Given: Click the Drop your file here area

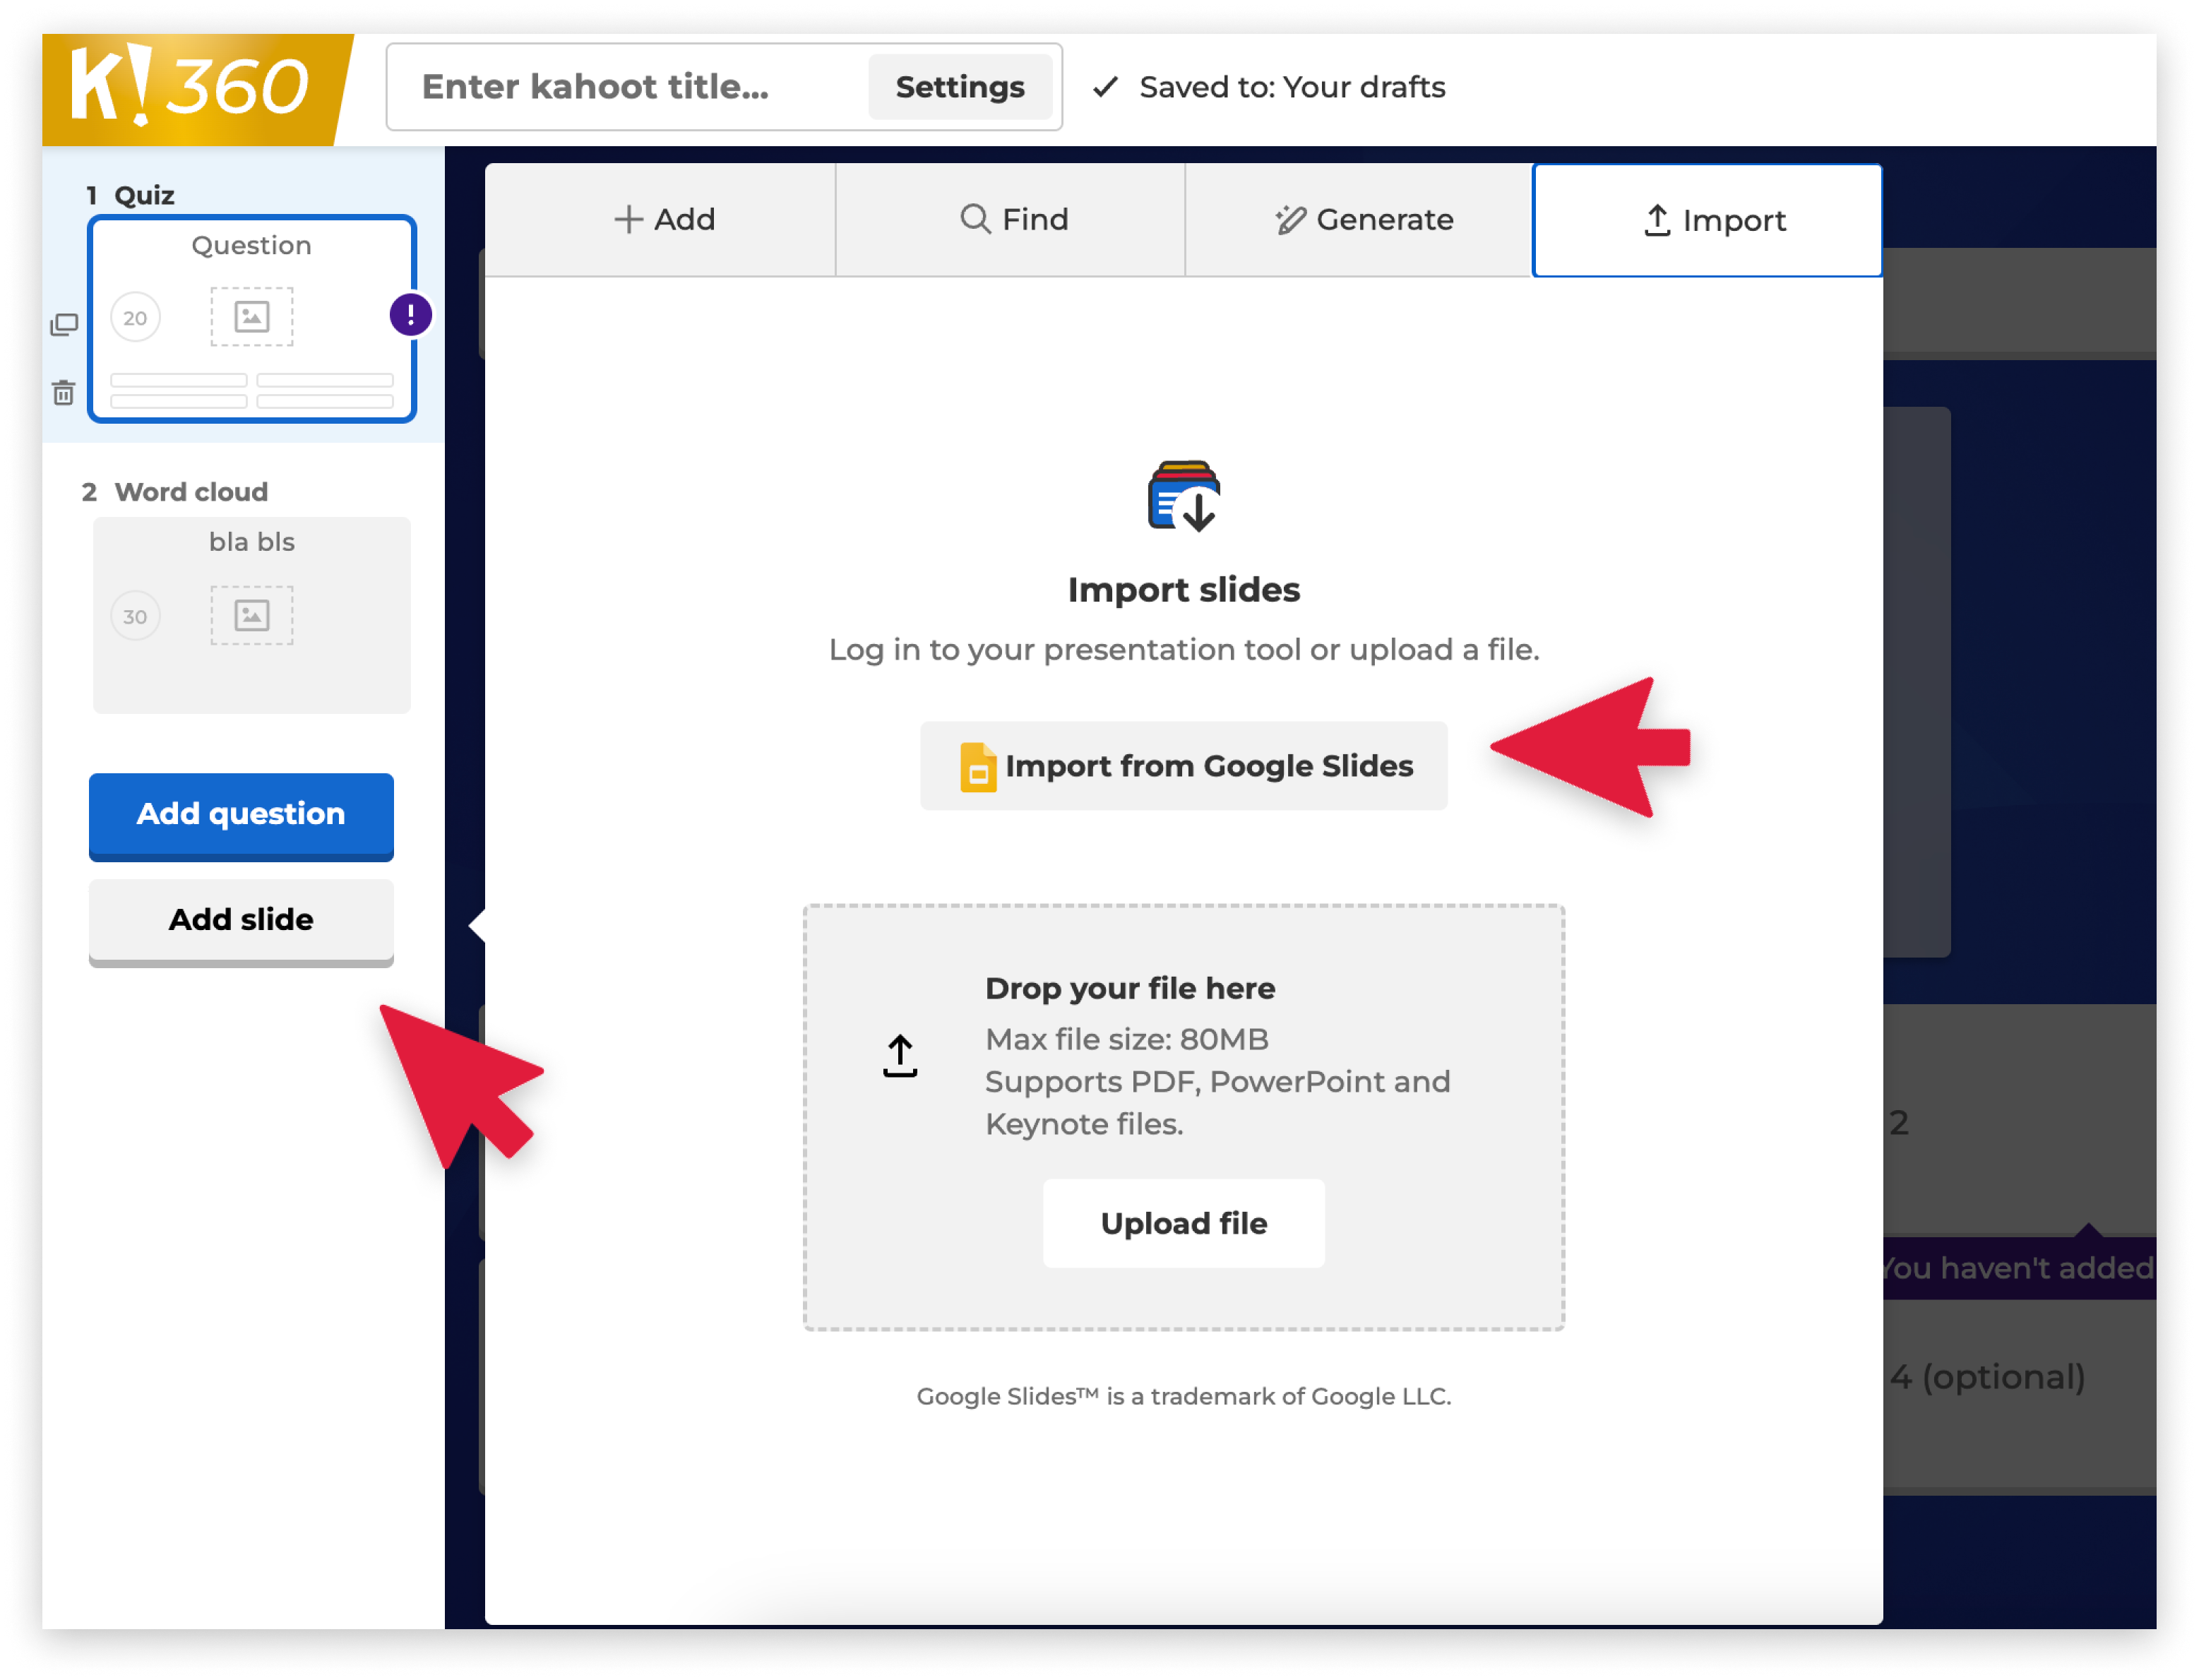Looking at the screenshot, I should click(1183, 1117).
